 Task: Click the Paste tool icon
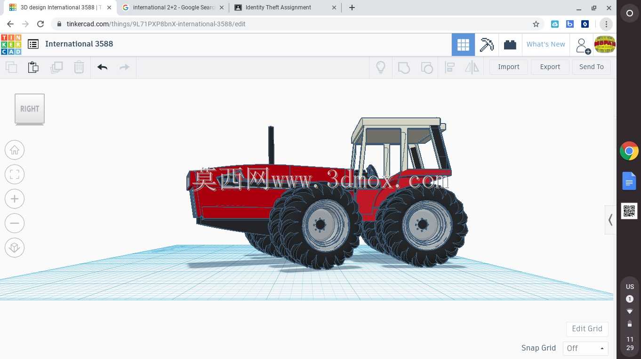[x=33, y=67]
